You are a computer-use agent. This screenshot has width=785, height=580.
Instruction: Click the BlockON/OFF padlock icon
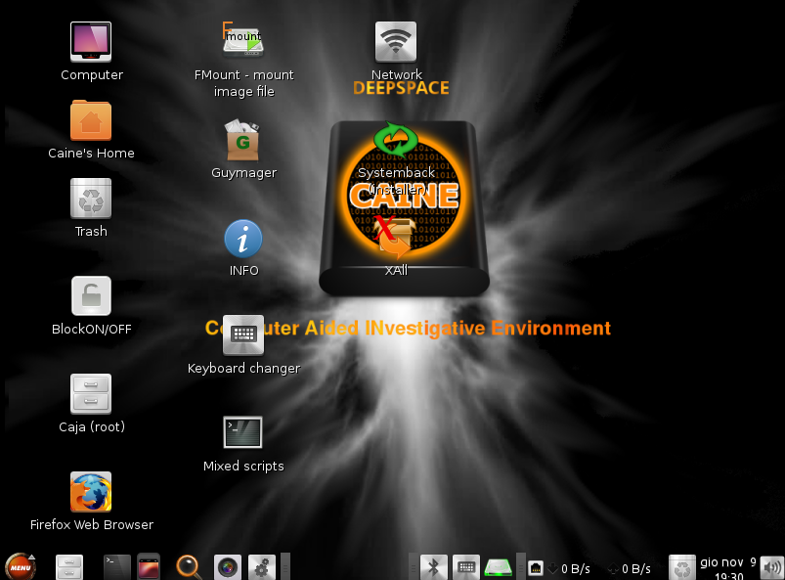click(x=91, y=296)
